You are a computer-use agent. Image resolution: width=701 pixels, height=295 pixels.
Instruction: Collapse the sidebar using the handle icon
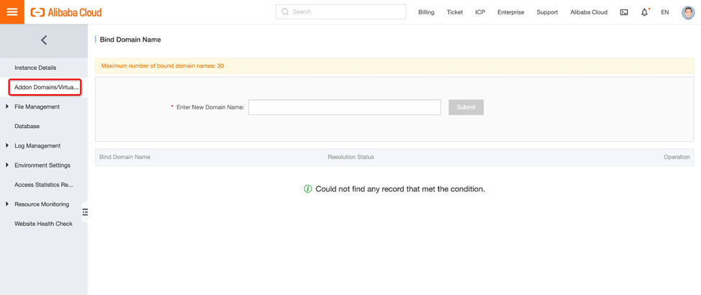click(85, 212)
